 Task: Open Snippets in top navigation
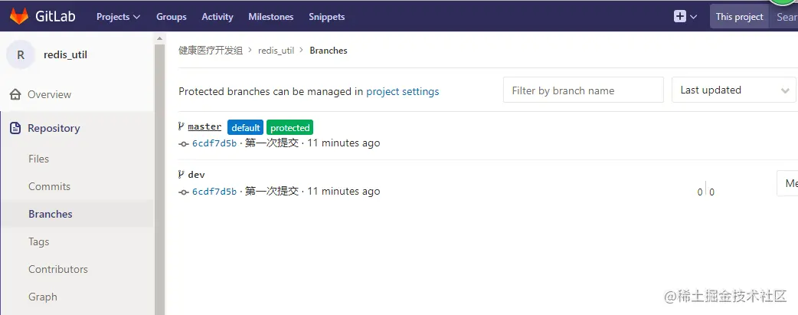[x=327, y=17]
